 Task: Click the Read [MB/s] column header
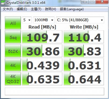click(x=42, y=27)
